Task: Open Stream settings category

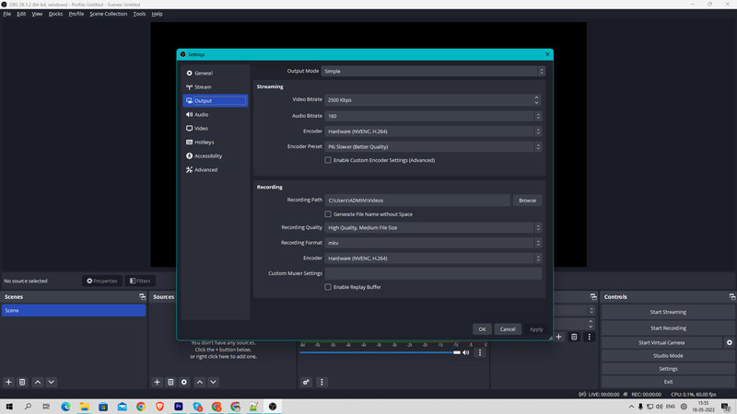Action: point(215,86)
